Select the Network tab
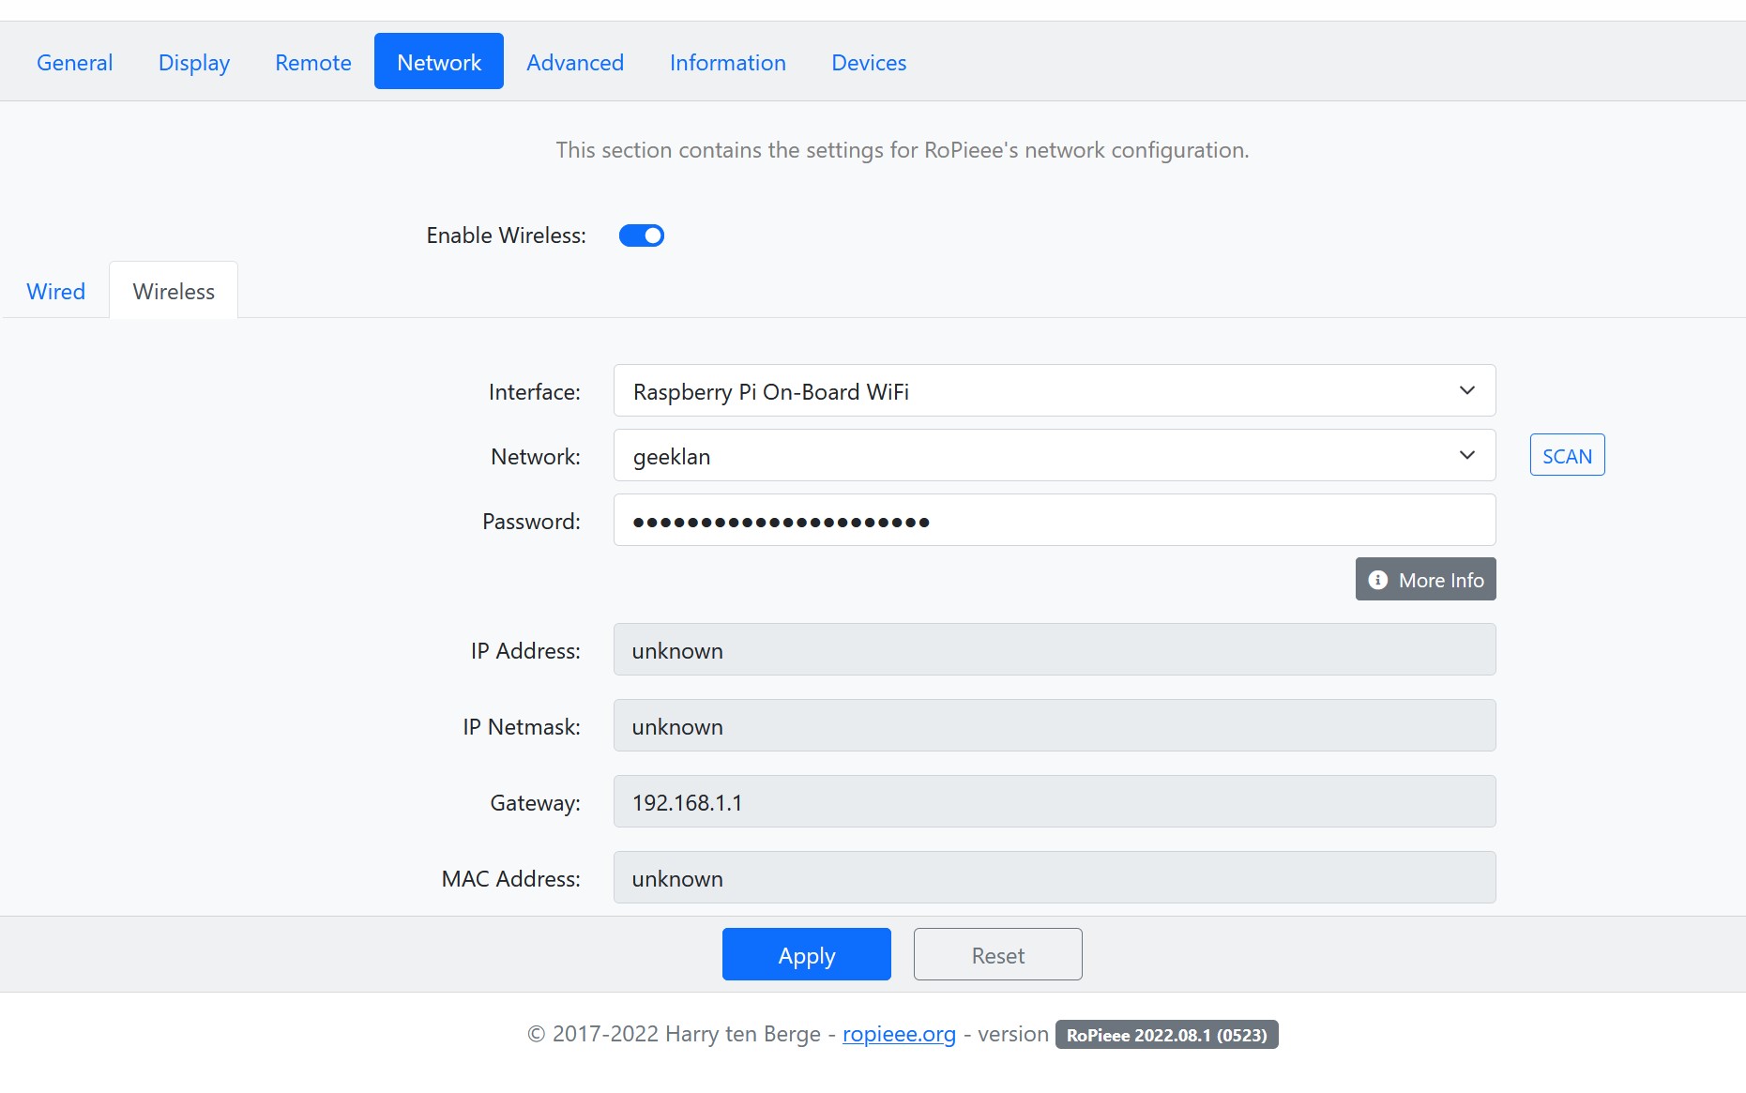Screen dimensions: 1746x1093 [439, 62]
